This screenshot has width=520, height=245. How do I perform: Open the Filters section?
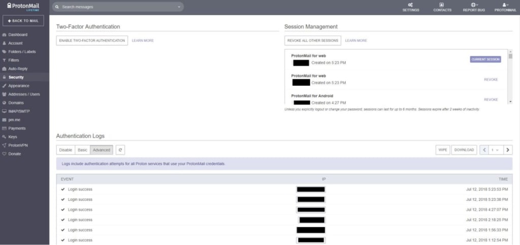click(14, 60)
